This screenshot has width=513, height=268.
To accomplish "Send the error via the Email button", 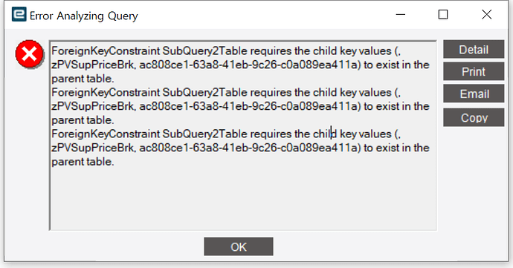I will tap(474, 94).
